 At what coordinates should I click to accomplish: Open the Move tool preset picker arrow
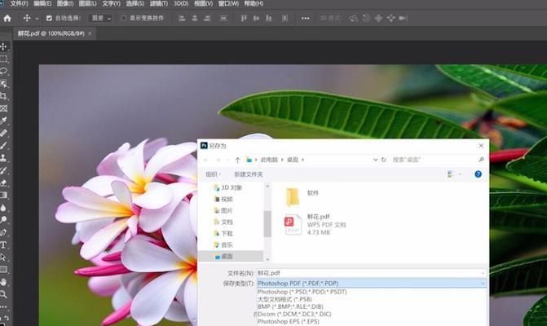pos(37,19)
